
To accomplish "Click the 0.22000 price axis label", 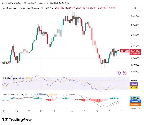I will pyautogui.click(x=135, y=46).
